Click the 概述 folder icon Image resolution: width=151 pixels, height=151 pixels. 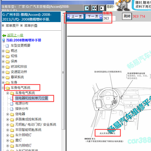coord(8,51)
